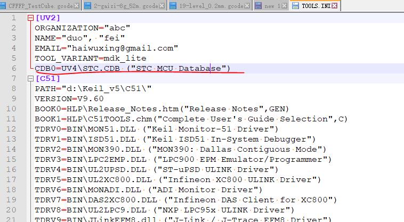Click the save icon on new 1 tab
404x222 pixels.
click(258, 6)
